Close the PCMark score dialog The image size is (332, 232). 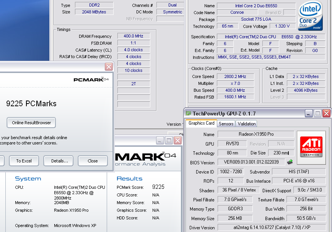click(x=109, y=67)
